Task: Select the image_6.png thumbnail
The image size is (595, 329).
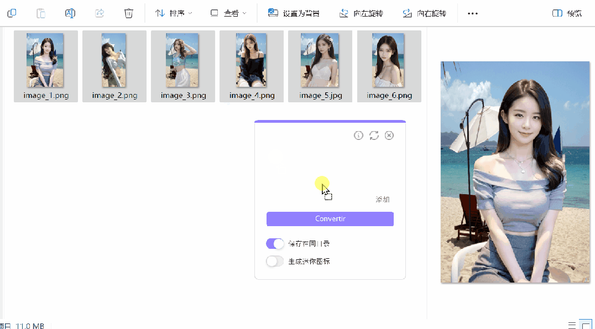Action: point(389,66)
